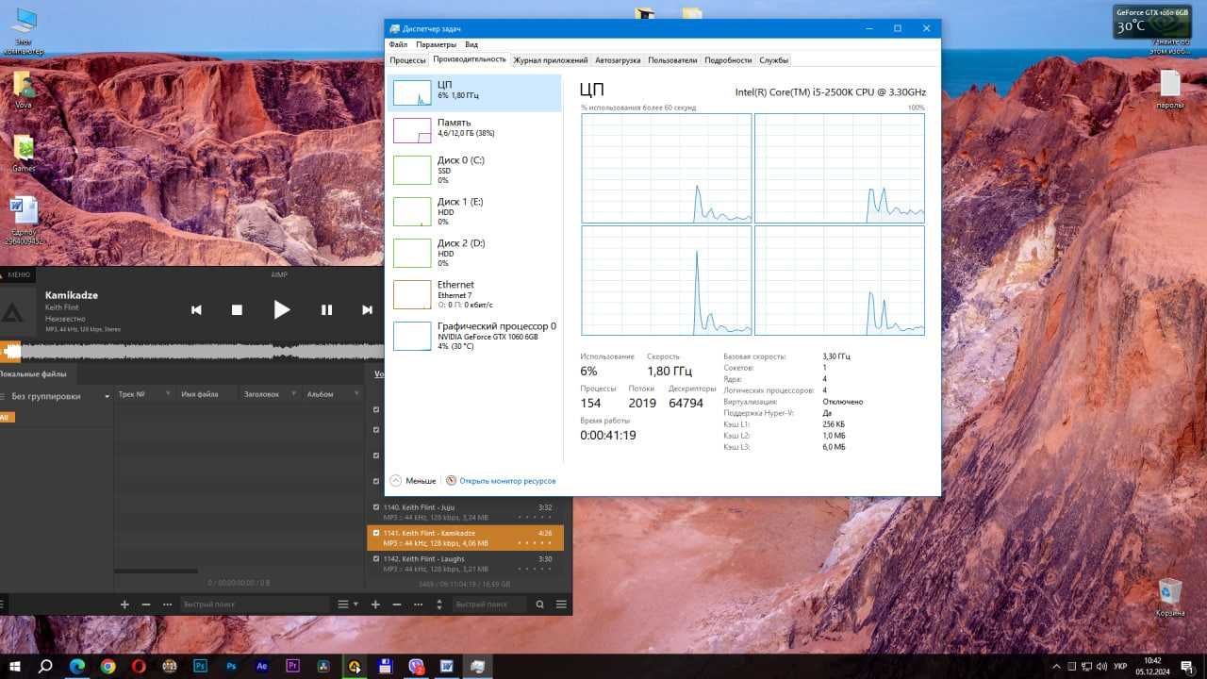
Task: Select 1140. Keith Flint - Juju track
Action: point(465,512)
